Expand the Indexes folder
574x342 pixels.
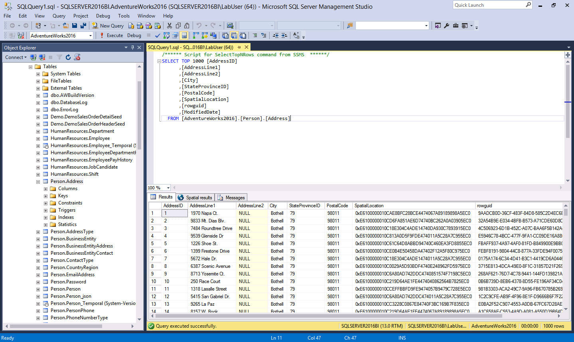pyautogui.click(x=46, y=218)
